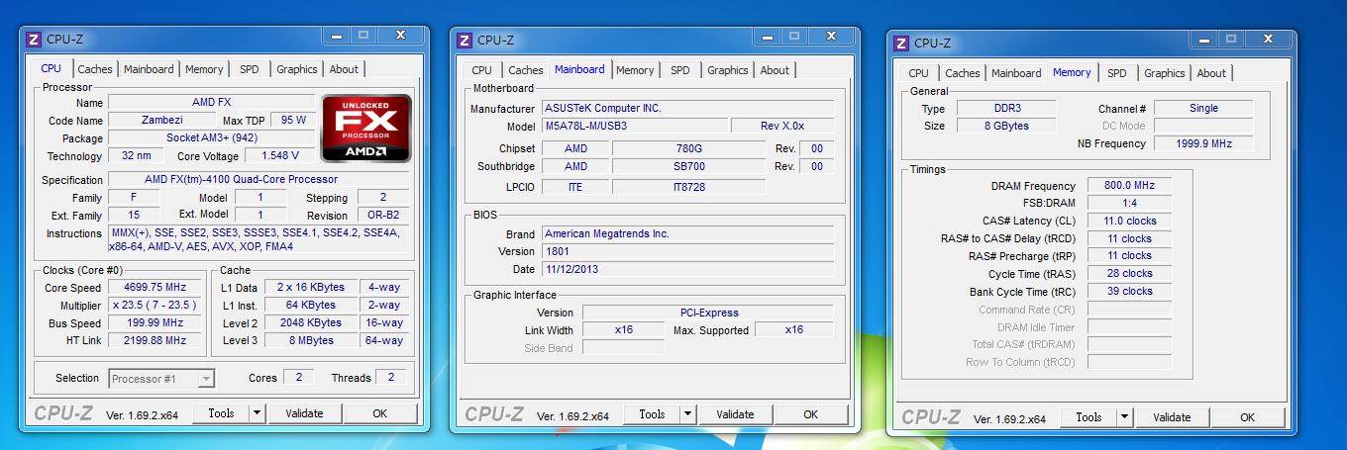This screenshot has width=1347, height=450.
Task: Click the Tools button in the CPU window
Action: (221, 413)
